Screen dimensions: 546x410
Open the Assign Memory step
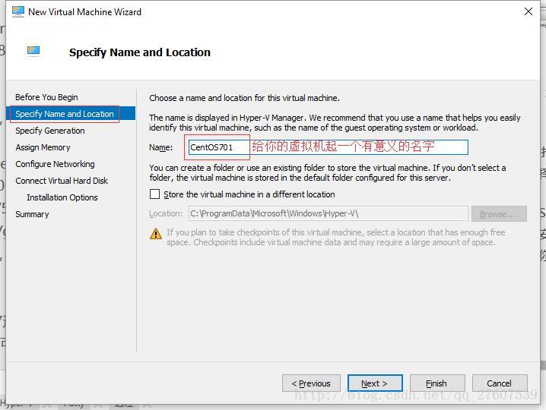click(x=43, y=147)
